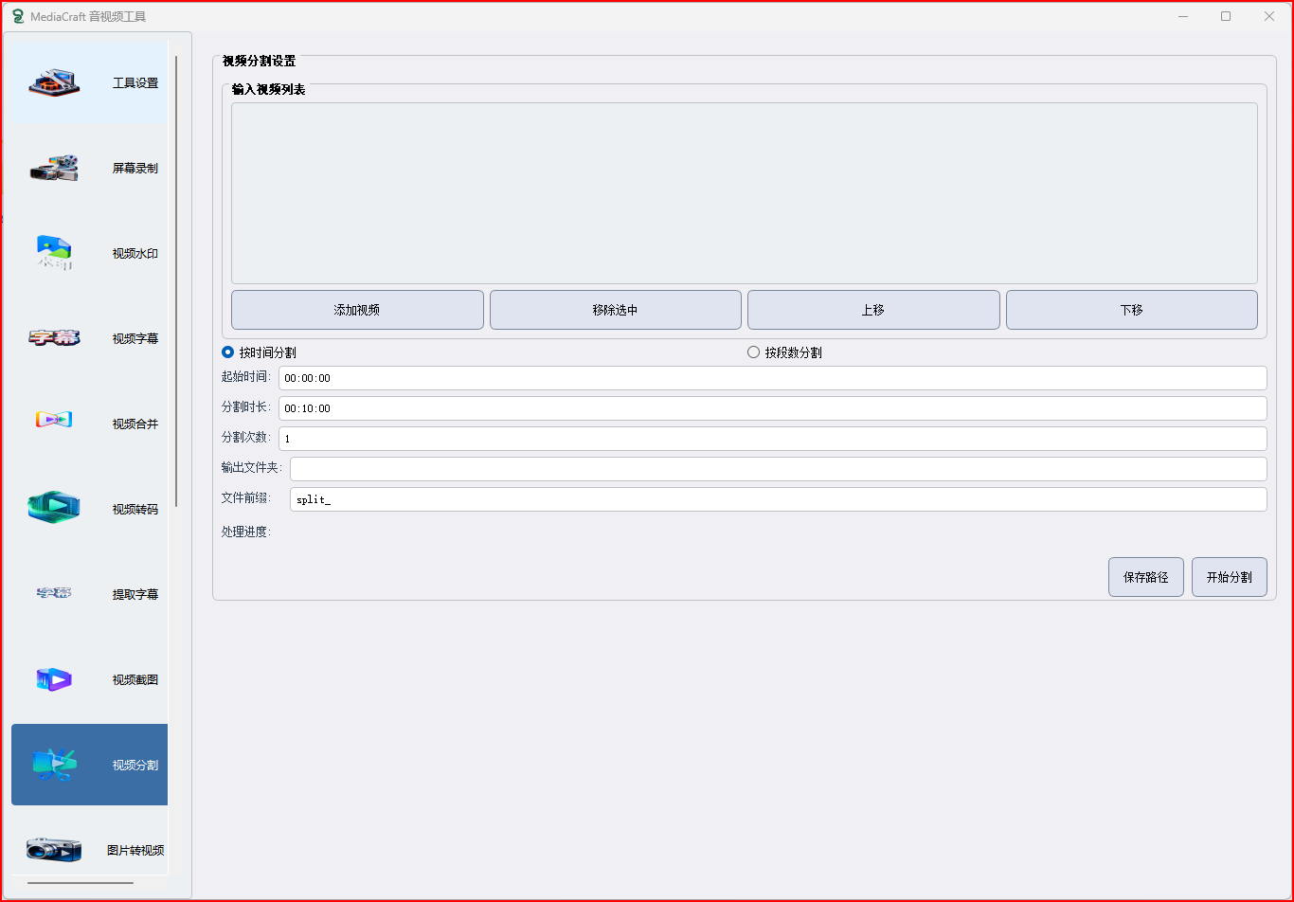Open the 图片转视频 camera icon
Image resolution: width=1294 pixels, height=902 pixels.
[54, 850]
